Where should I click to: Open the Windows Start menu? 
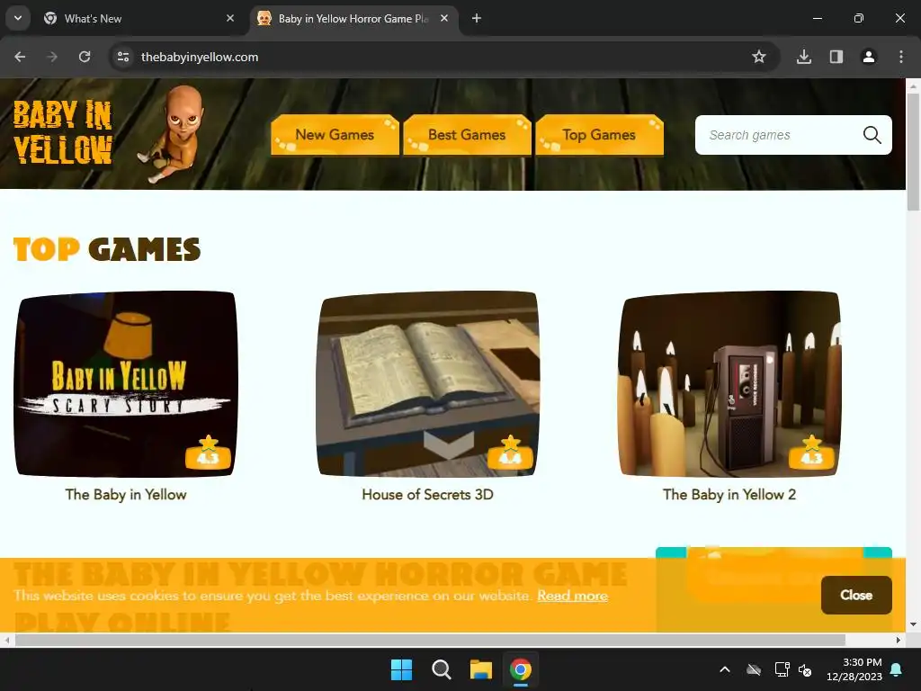(x=402, y=669)
